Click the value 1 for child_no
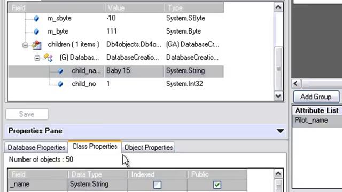Image resolution: width=342 pixels, height=192 pixels. pyautogui.click(x=108, y=84)
